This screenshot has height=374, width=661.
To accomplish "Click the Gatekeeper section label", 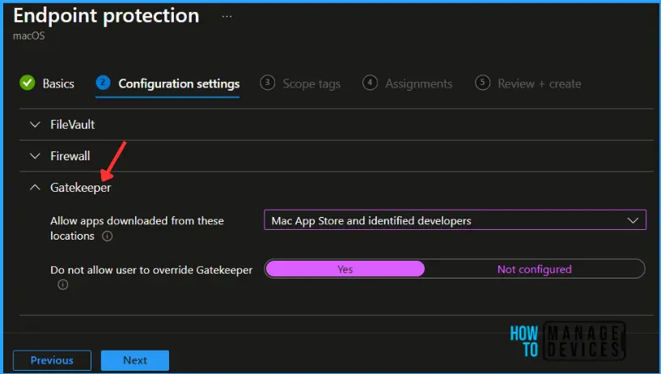I will click(81, 187).
